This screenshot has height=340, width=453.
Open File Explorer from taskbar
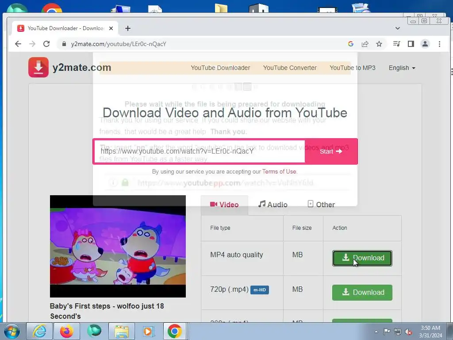click(122, 331)
